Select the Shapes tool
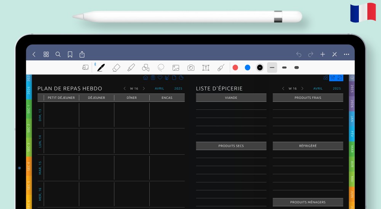The image size is (381, 209). (x=146, y=68)
